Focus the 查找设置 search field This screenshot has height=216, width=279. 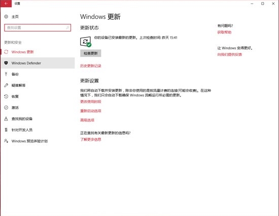[x=38, y=27]
